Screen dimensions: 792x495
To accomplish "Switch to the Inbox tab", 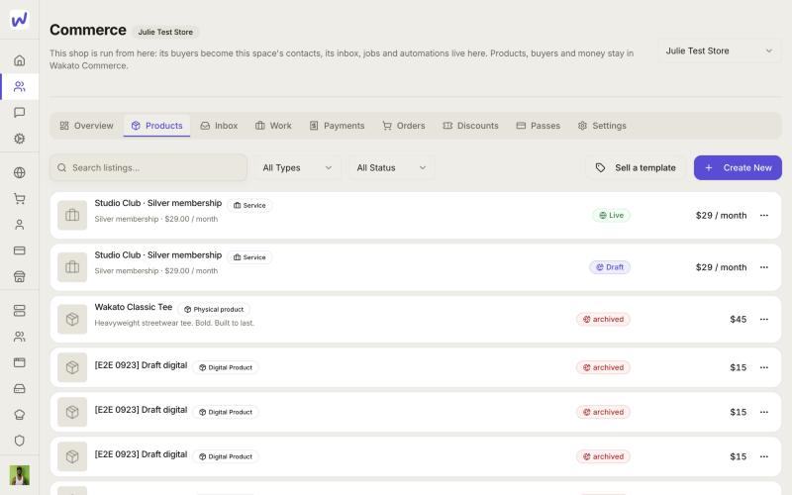I will pos(219,126).
